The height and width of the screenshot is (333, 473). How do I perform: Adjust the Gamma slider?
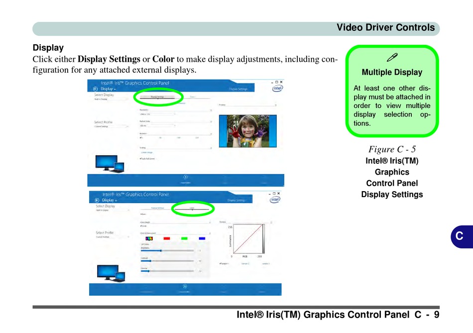click(167, 271)
